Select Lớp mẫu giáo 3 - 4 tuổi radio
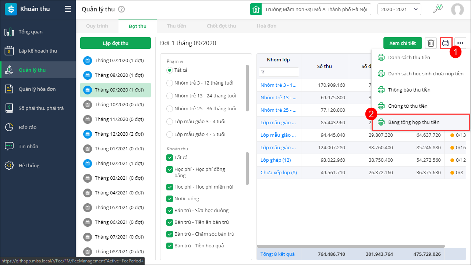This screenshot has height=265, width=471. pos(170,122)
